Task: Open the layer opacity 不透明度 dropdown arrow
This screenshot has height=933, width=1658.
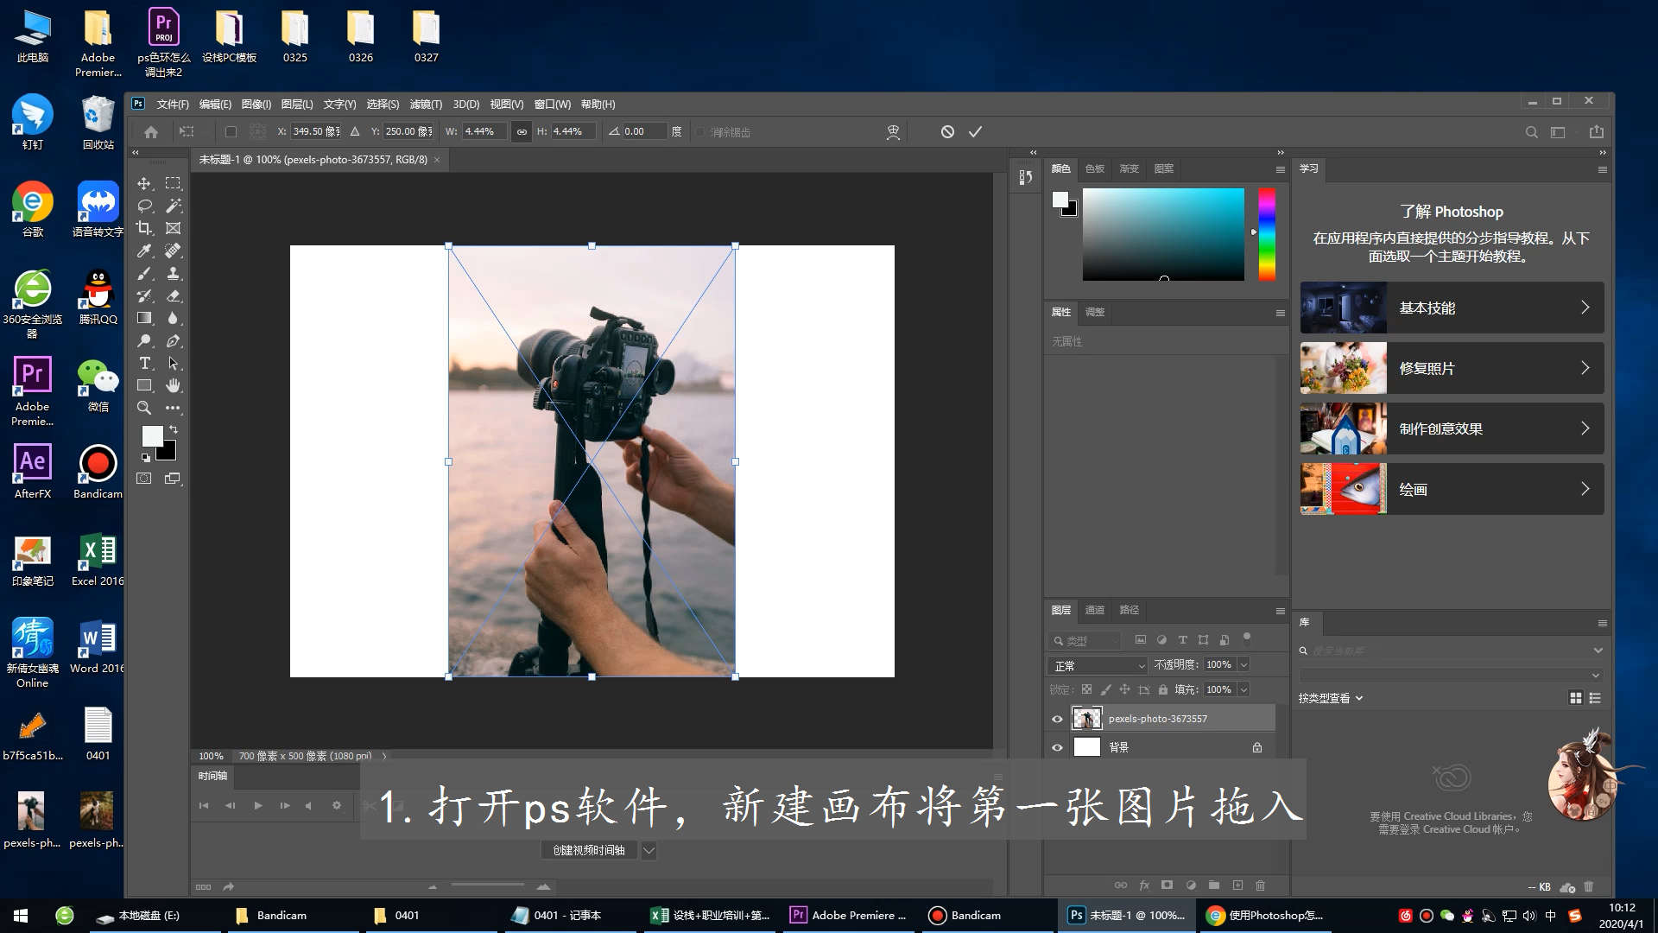Action: [x=1244, y=664]
